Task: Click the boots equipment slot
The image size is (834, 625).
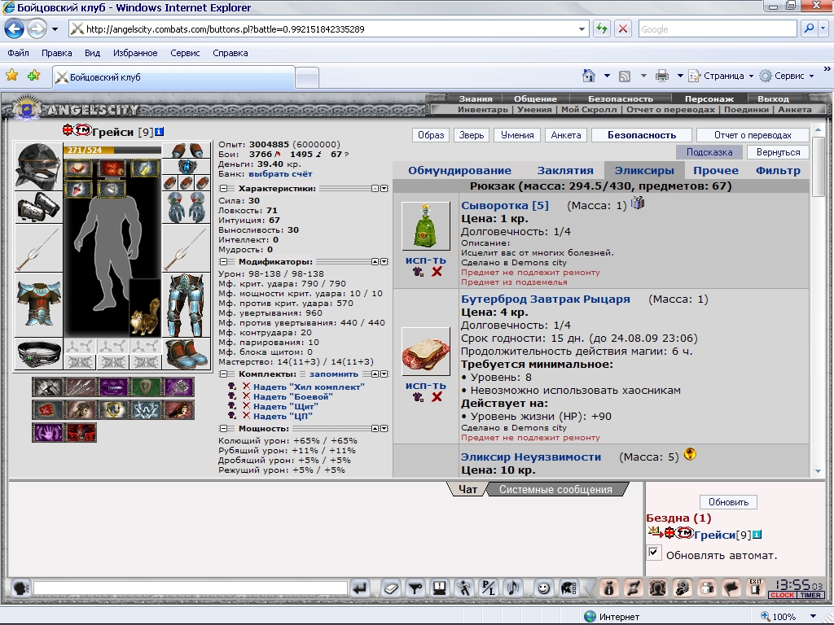Action: click(x=186, y=353)
